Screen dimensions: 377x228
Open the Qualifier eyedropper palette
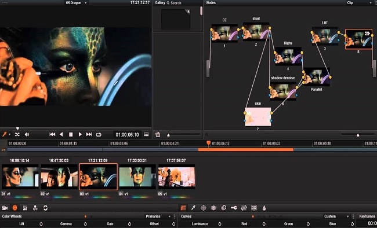[193, 208]
